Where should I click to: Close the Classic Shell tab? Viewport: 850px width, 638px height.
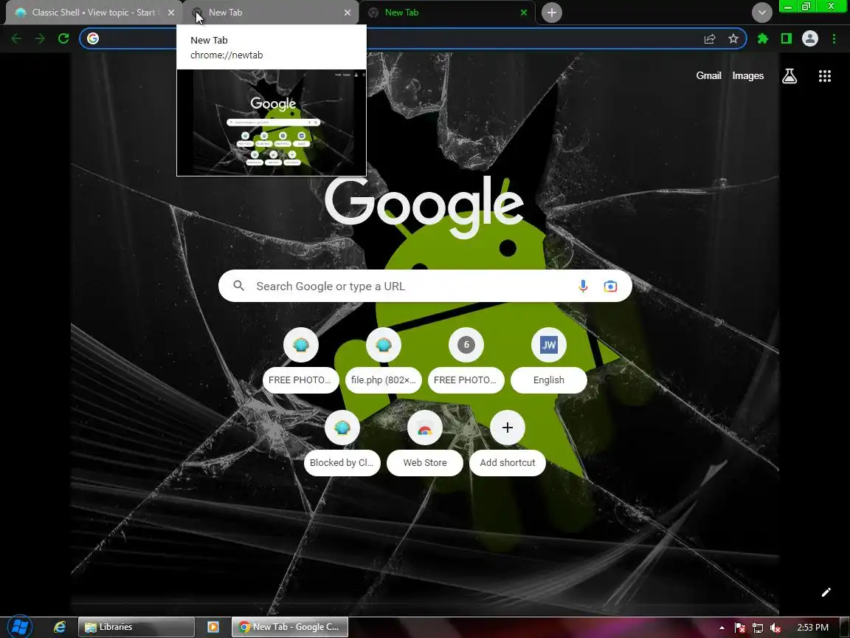[x=171, y=13]
